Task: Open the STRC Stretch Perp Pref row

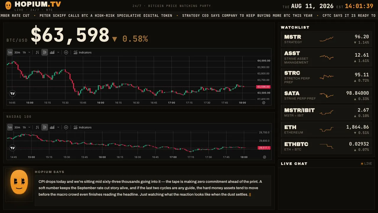Action: point(327,77)
